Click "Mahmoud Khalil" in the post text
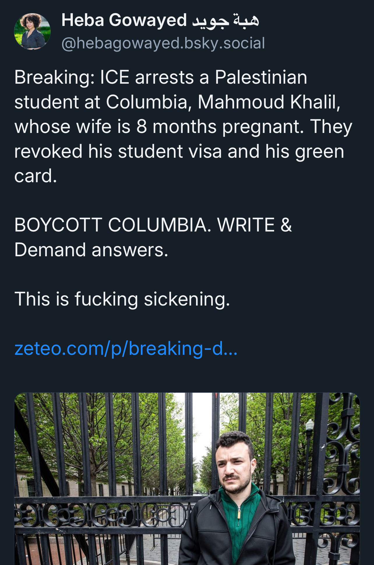Screen dimensions: 374x565 [269, 102]
